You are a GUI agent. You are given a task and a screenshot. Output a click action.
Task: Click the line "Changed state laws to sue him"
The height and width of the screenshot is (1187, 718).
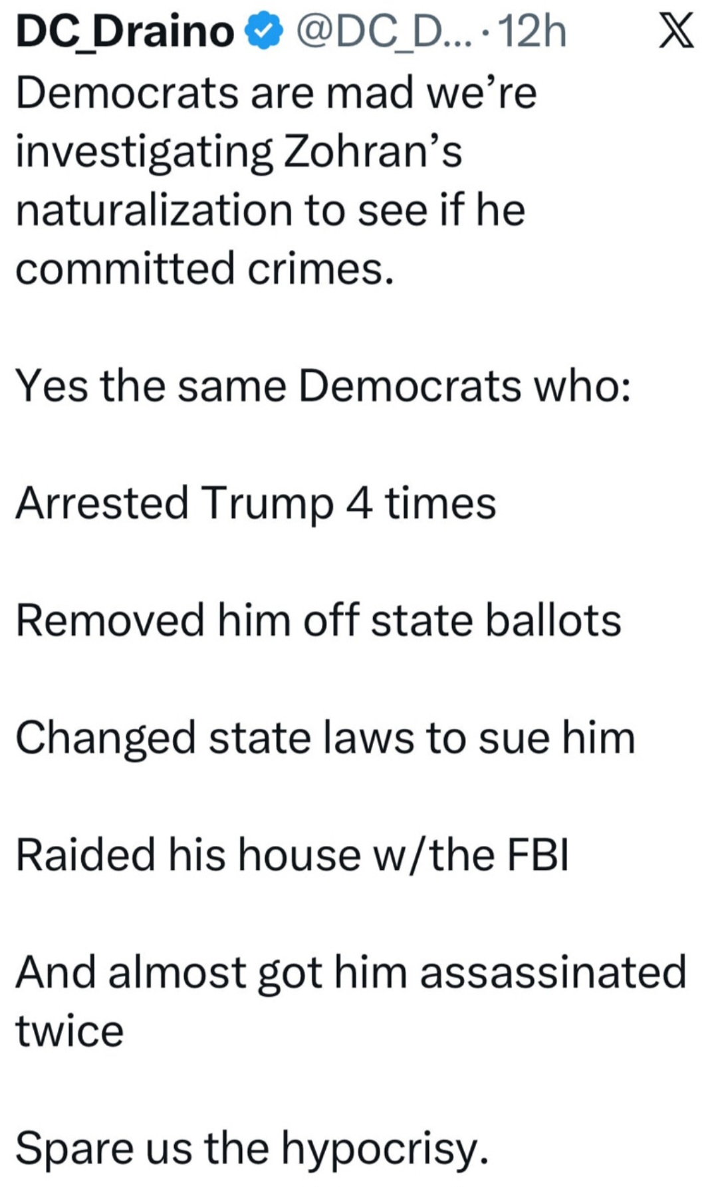coord(325,737)
